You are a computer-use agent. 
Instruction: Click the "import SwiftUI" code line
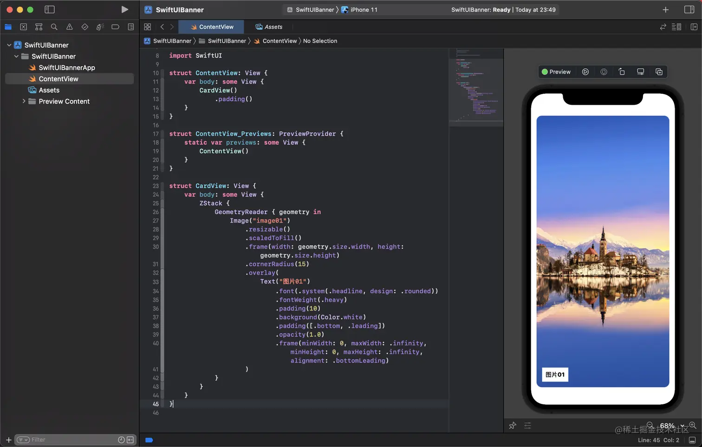coord(195,56)
